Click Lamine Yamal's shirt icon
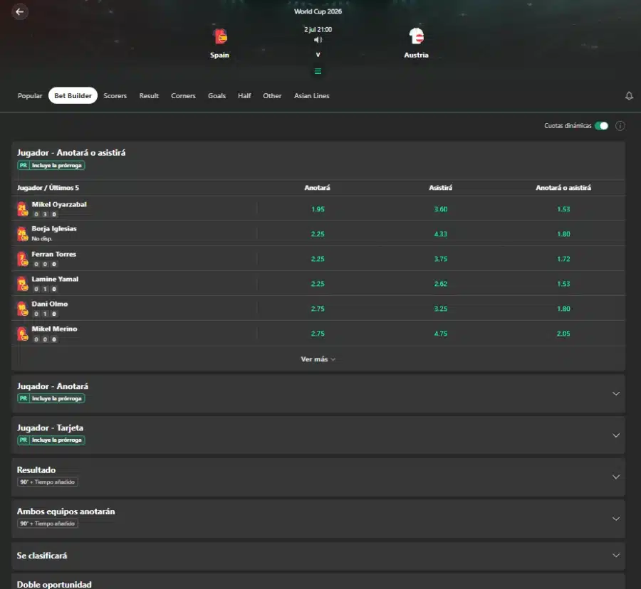Image resolution: width=641 pixels, height=589 pixels. 23,284
